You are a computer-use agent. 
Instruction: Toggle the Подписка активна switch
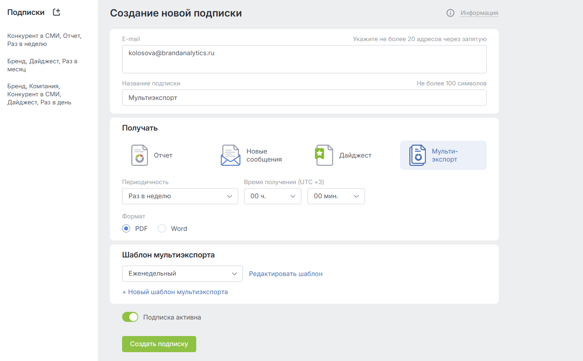(130, 317)
